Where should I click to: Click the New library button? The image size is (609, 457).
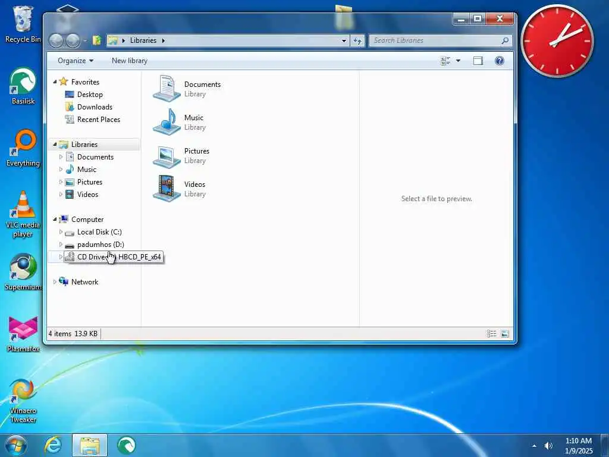point(130,61)
